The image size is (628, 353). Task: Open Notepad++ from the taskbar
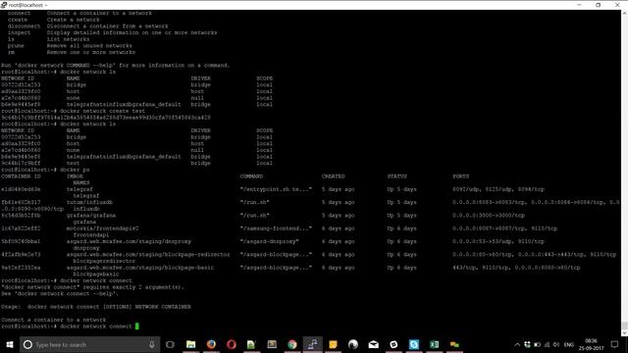click(251, 344)
